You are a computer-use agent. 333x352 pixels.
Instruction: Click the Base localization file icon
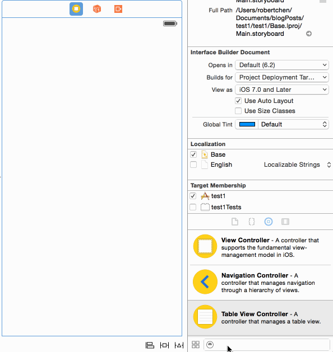pyautogui.click(x=205, y=154)
